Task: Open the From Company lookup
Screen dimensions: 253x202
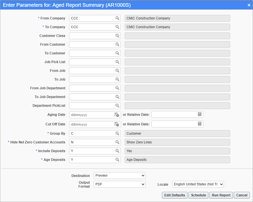Action: tap(118, 18)
